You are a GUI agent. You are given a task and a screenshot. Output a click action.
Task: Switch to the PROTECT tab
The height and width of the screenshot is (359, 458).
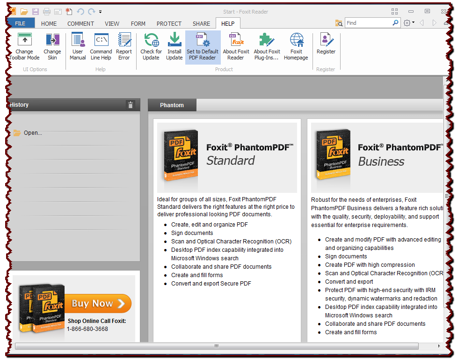(x=169, y=24)
